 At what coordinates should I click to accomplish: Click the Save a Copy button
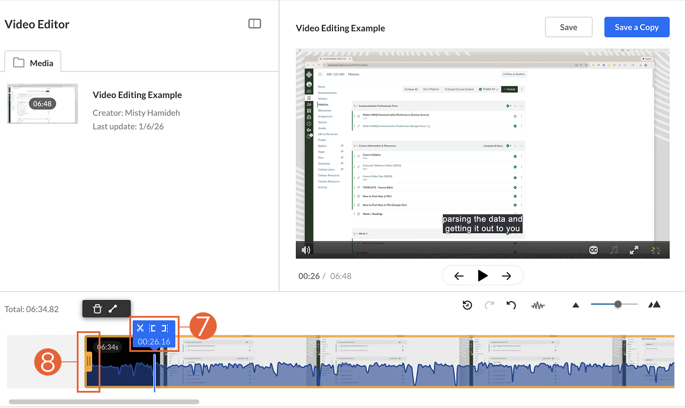[637, 27]
